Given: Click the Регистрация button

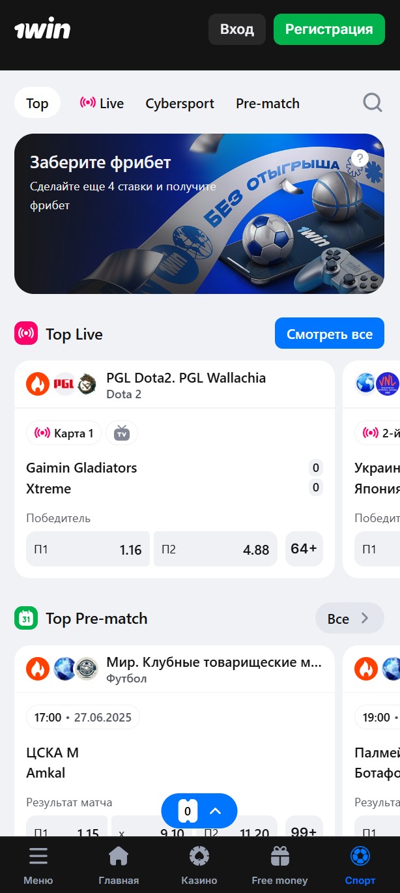Looking at the screenshot, I should point(329,29).
